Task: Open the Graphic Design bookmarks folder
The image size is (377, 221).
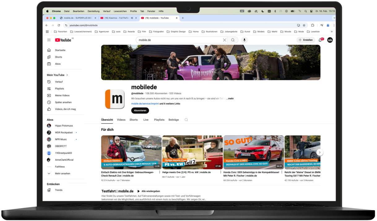Action: pyautogui.click(x=176, y=32)
